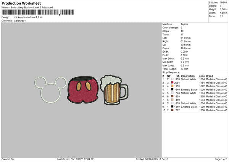The image size is (229, 162).
Task: Select the tan swatch in stop row 459
Action: point(173,100)
